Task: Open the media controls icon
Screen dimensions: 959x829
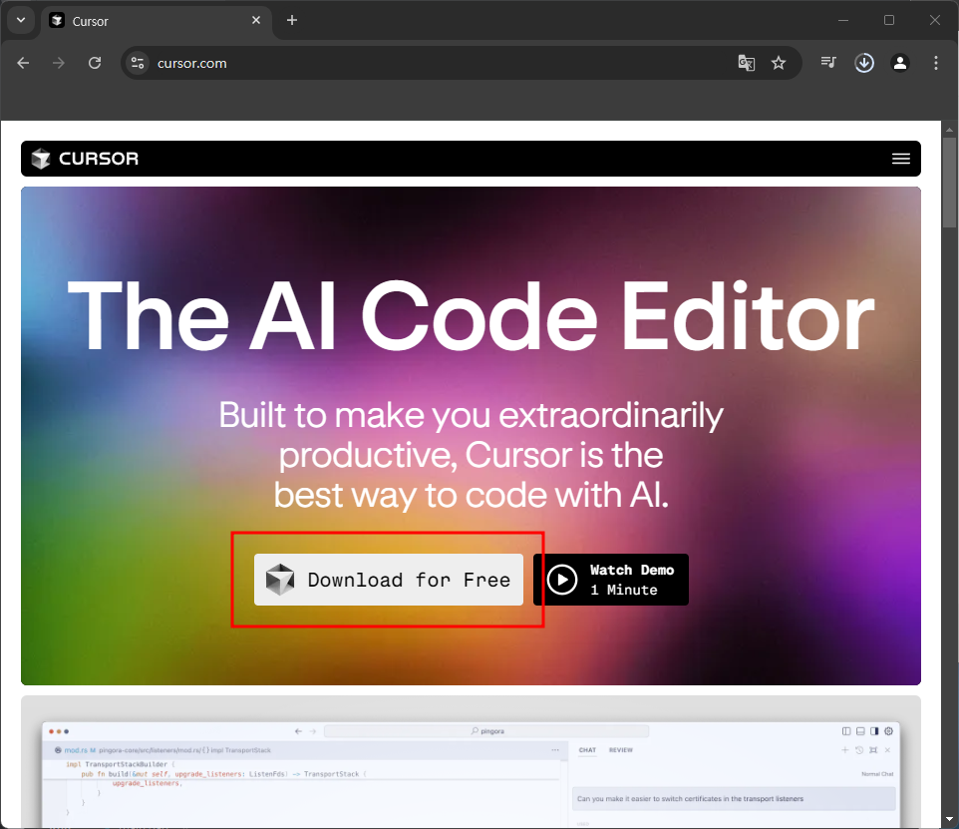Action: 828,63
